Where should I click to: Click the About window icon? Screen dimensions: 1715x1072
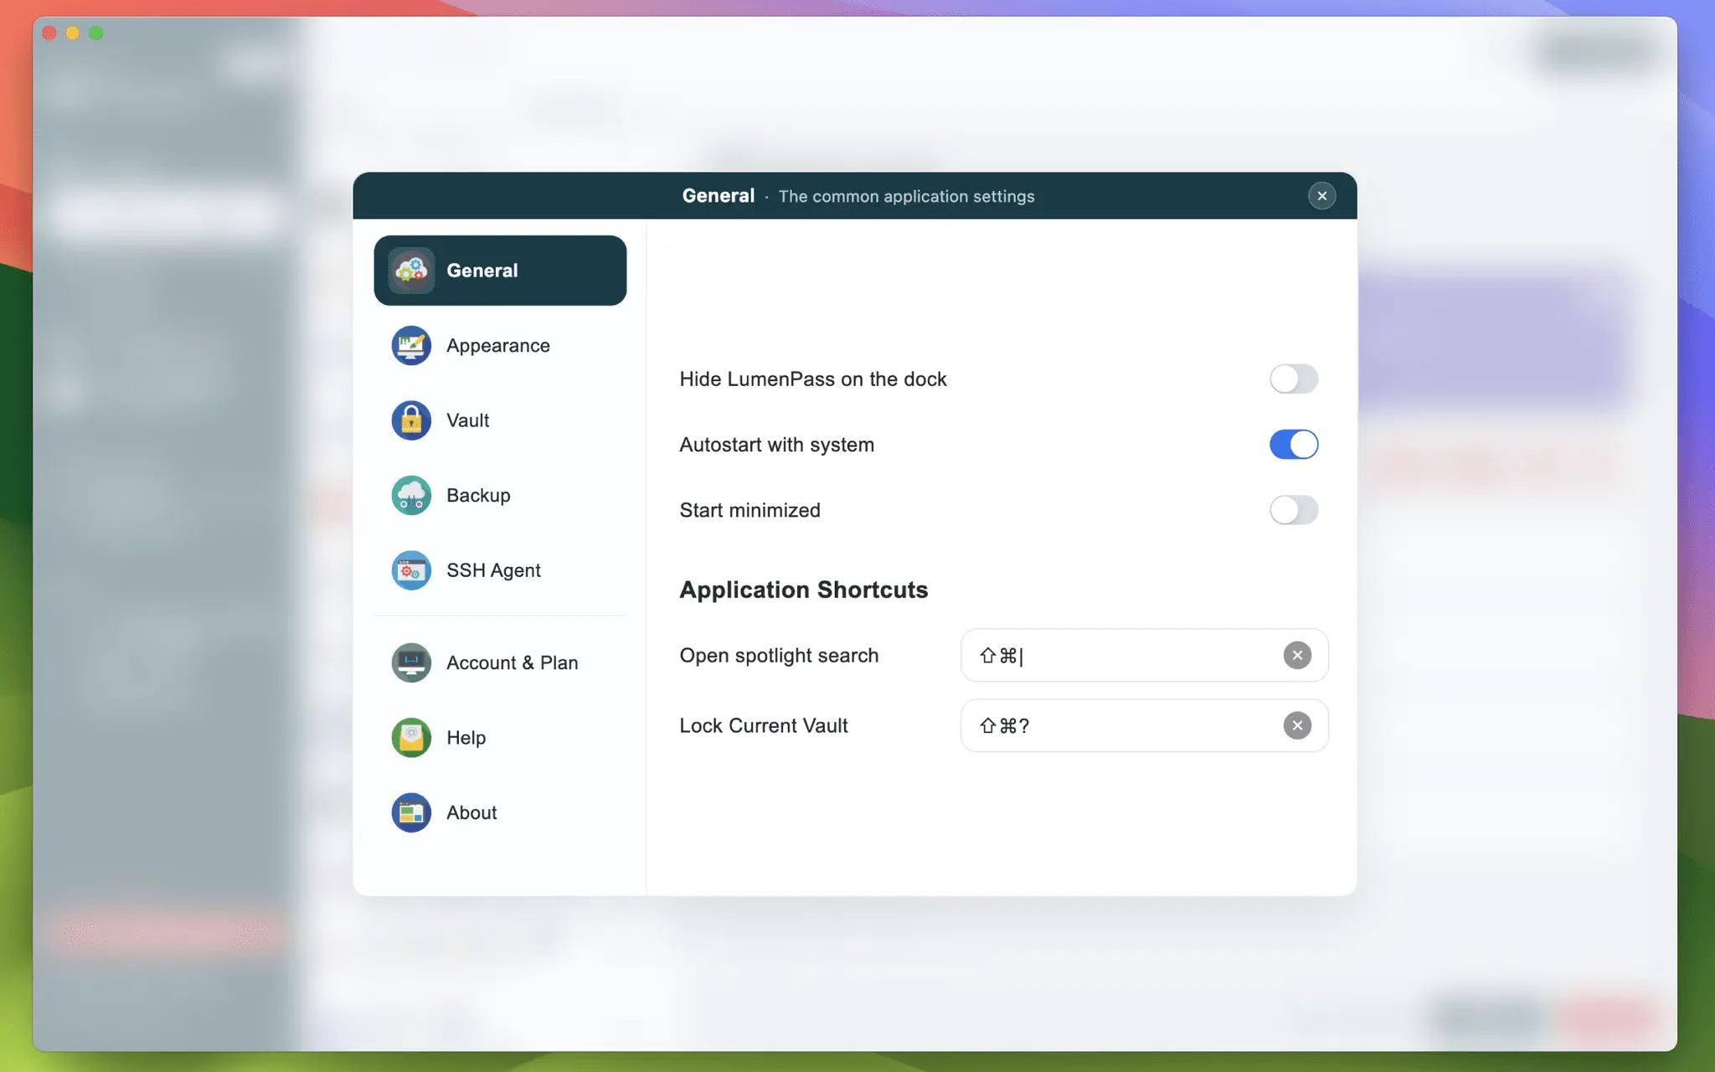coord(411,812)
